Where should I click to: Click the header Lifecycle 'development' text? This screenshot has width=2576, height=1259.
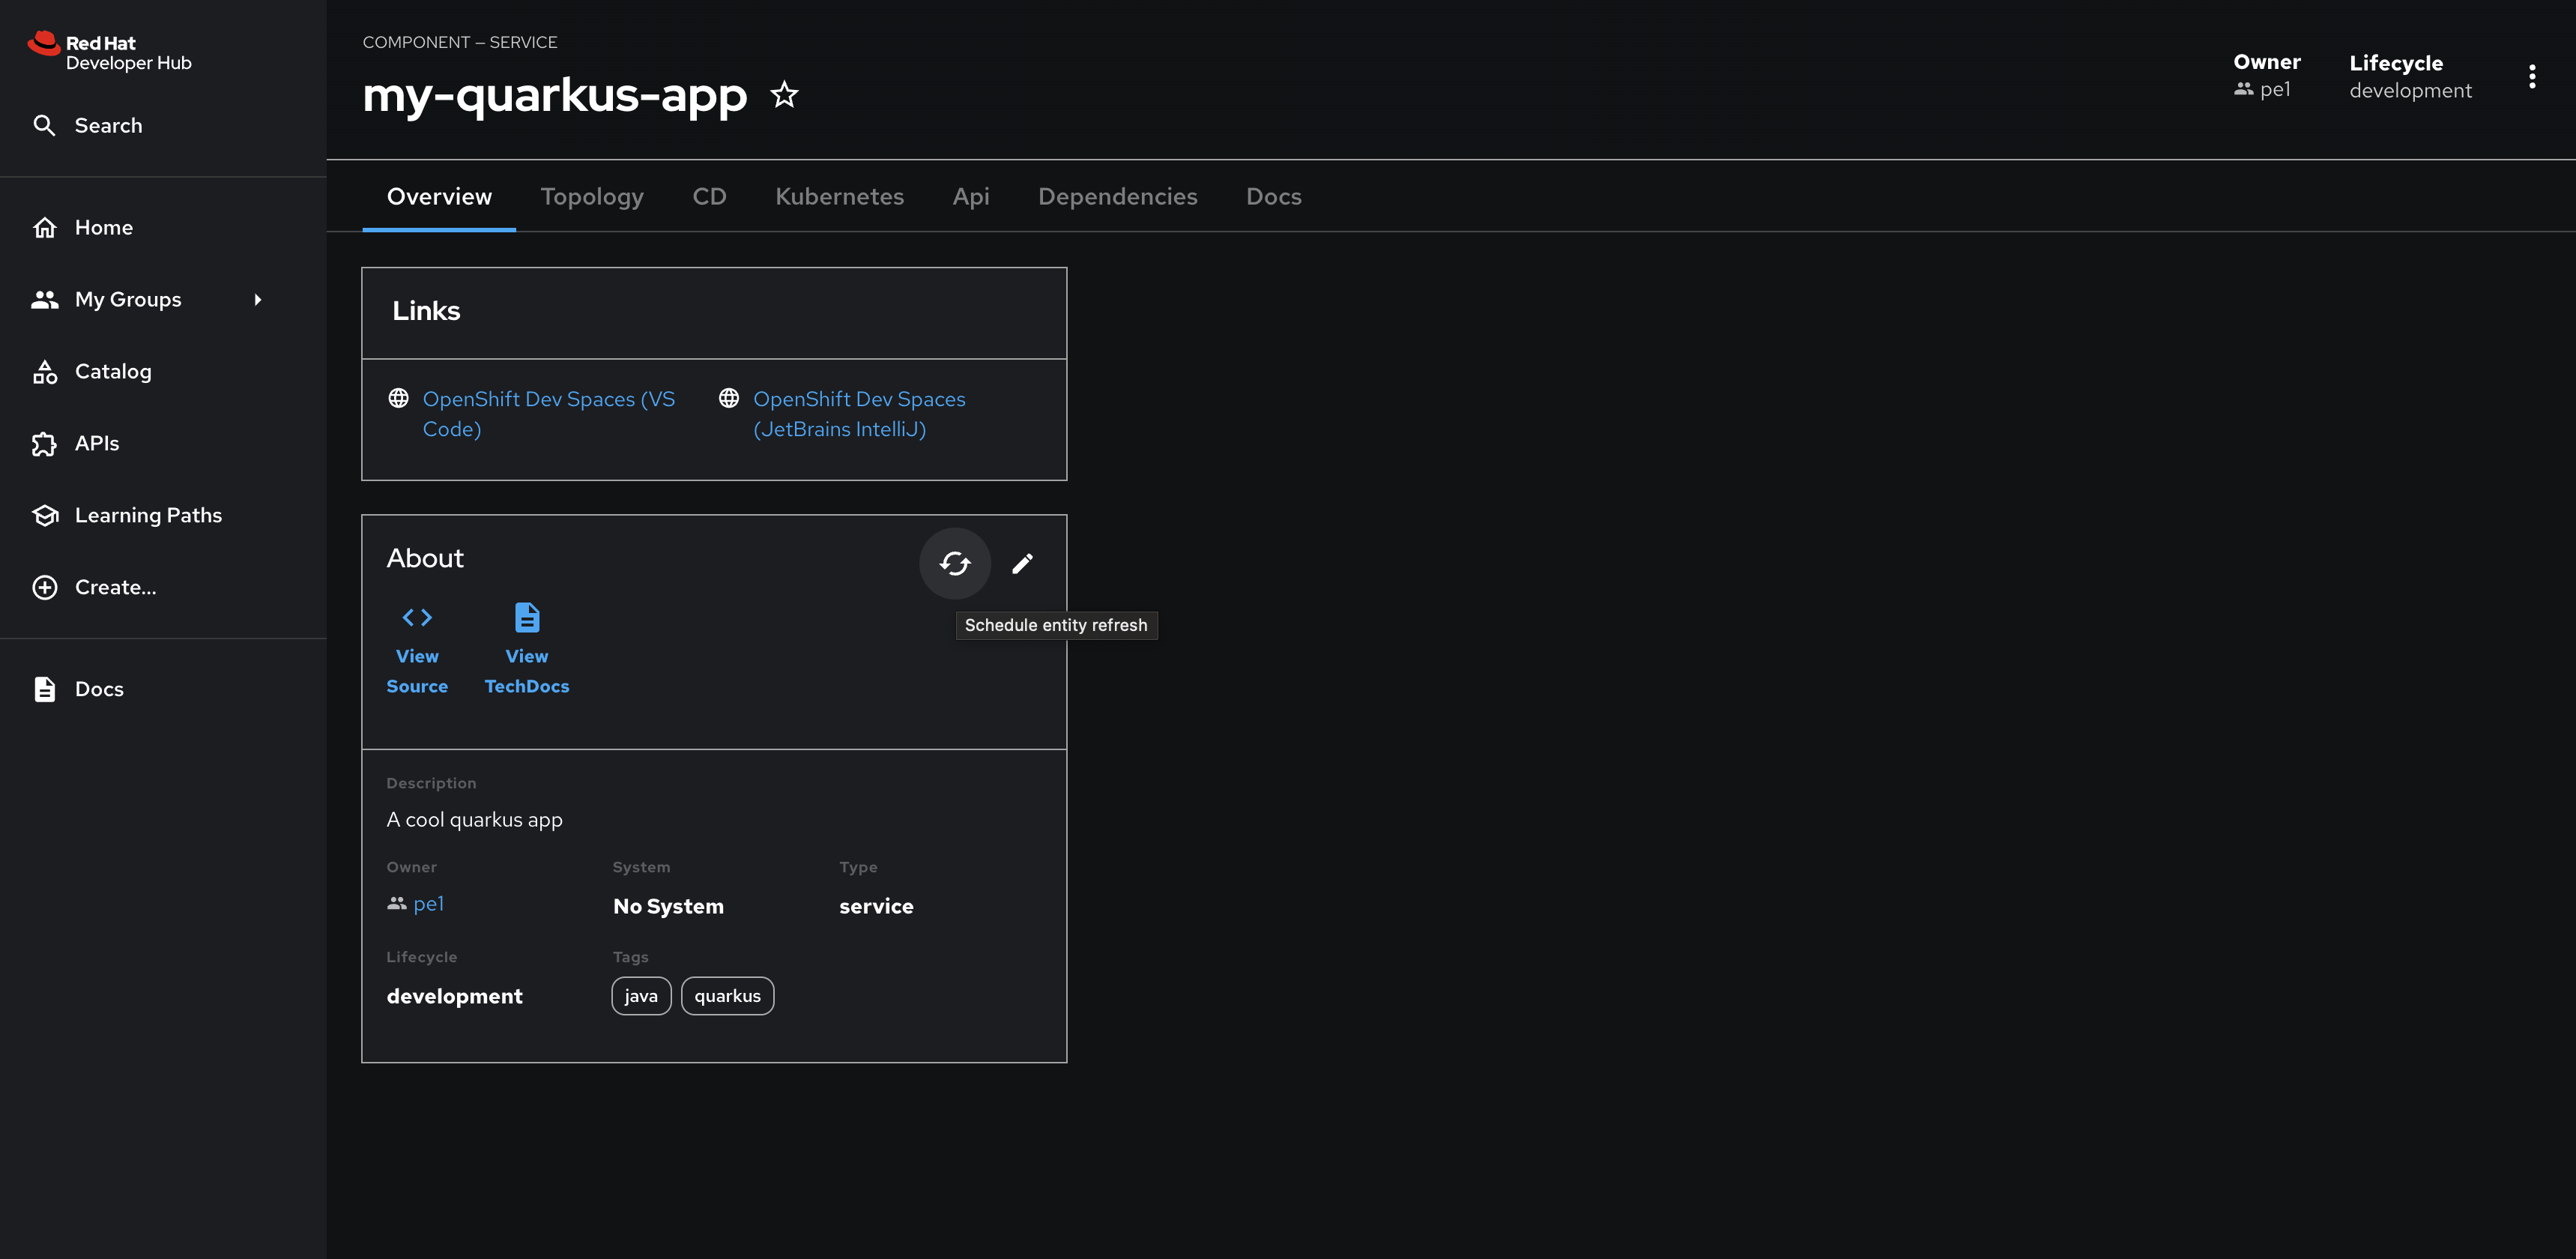[x=2410, y=90]
